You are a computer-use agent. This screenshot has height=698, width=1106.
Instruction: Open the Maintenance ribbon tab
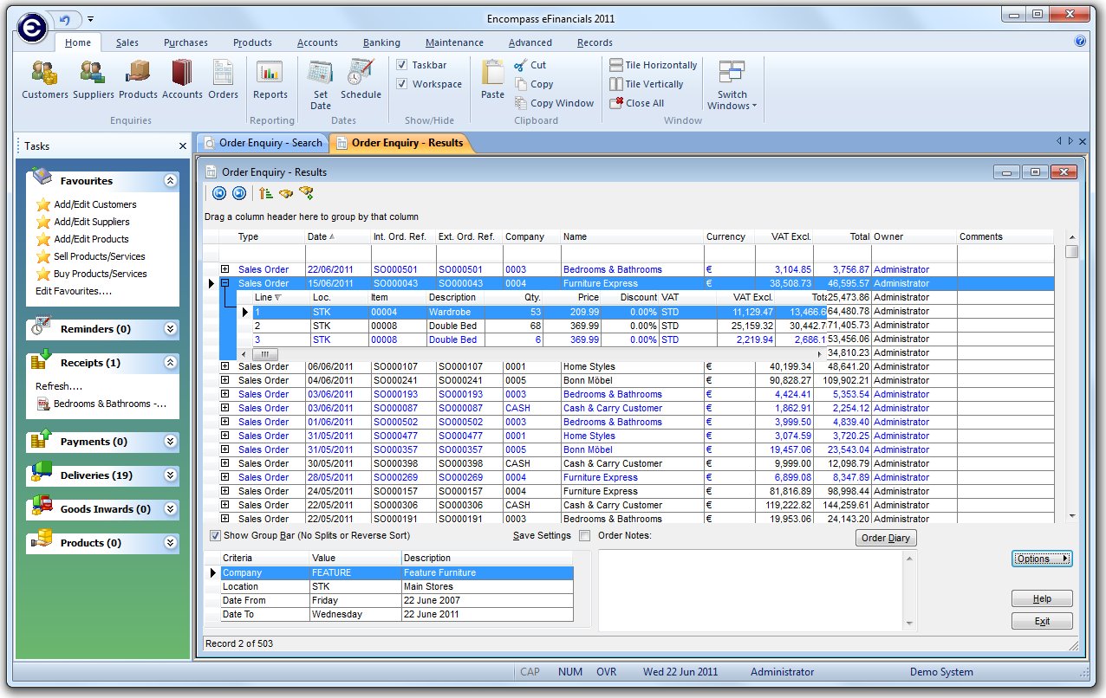coord(454,42)
